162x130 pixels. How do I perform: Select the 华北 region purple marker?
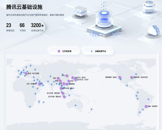[x=67, y=76]
